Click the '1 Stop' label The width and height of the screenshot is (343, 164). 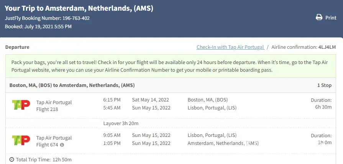(324, 85)
